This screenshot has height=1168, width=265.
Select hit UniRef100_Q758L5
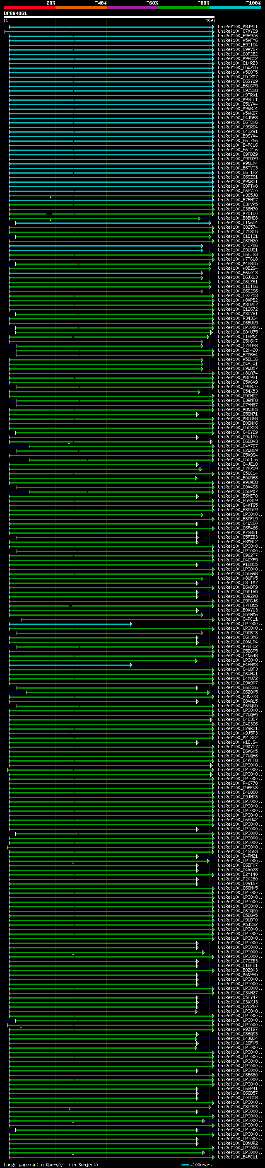[x=238, y=232]
